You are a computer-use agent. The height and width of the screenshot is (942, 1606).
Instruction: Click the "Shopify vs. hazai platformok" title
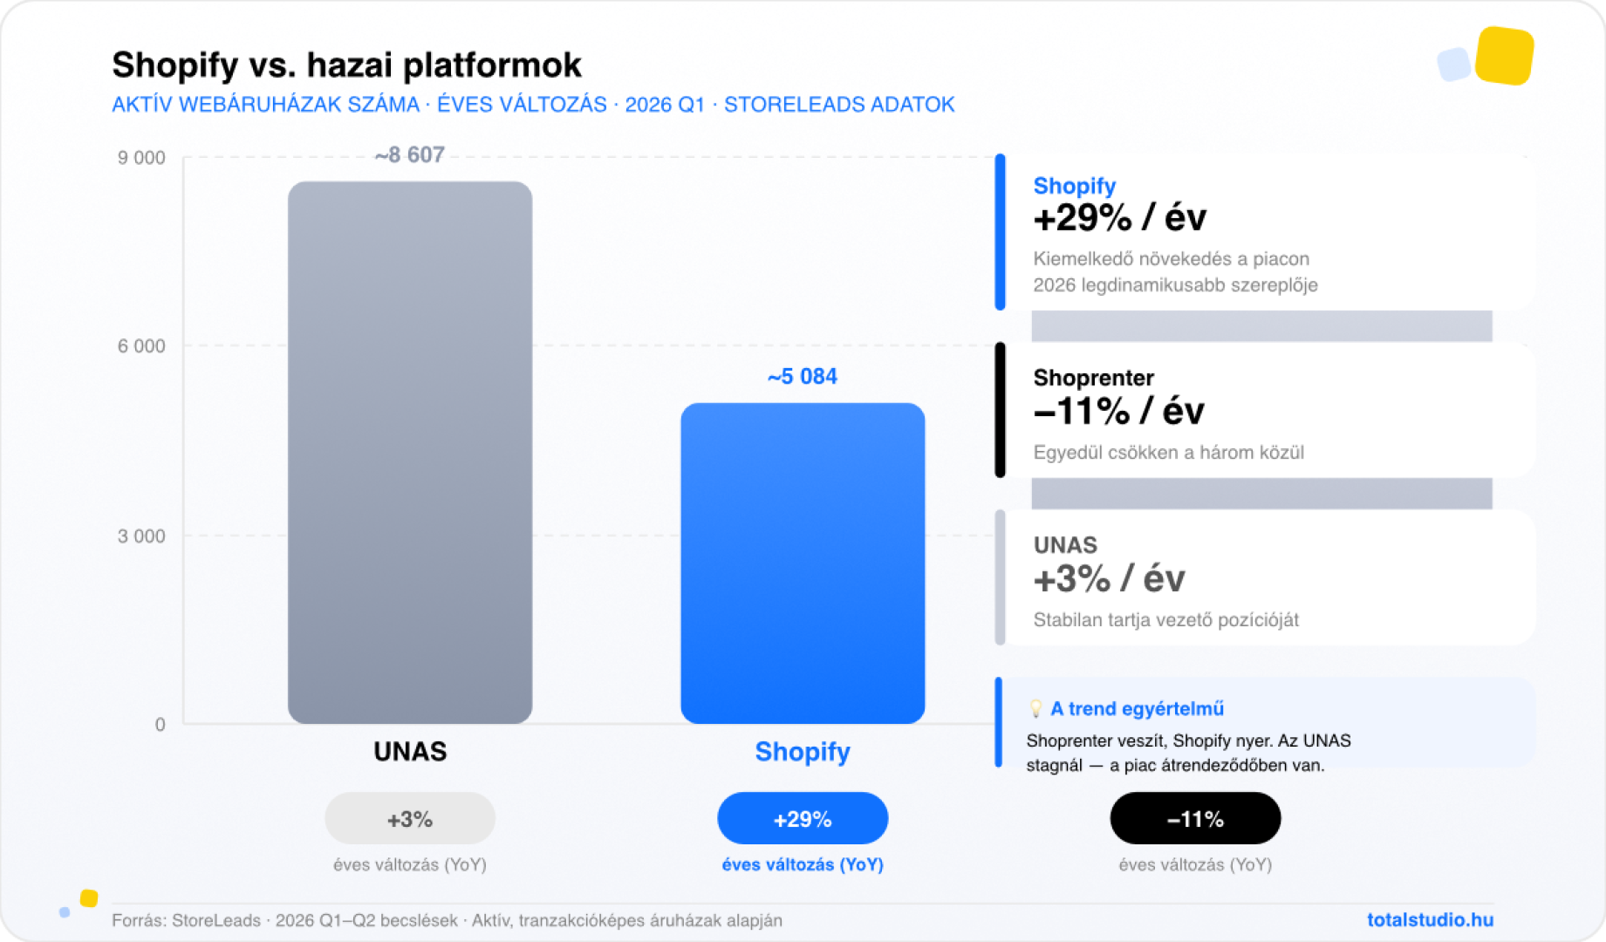pos(346,65)
